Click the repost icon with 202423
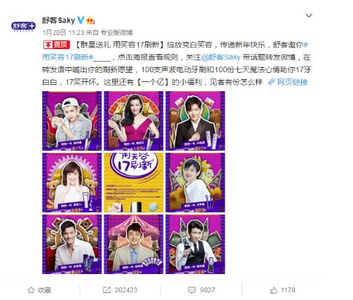353x300 pixels. tap(106, 290)
